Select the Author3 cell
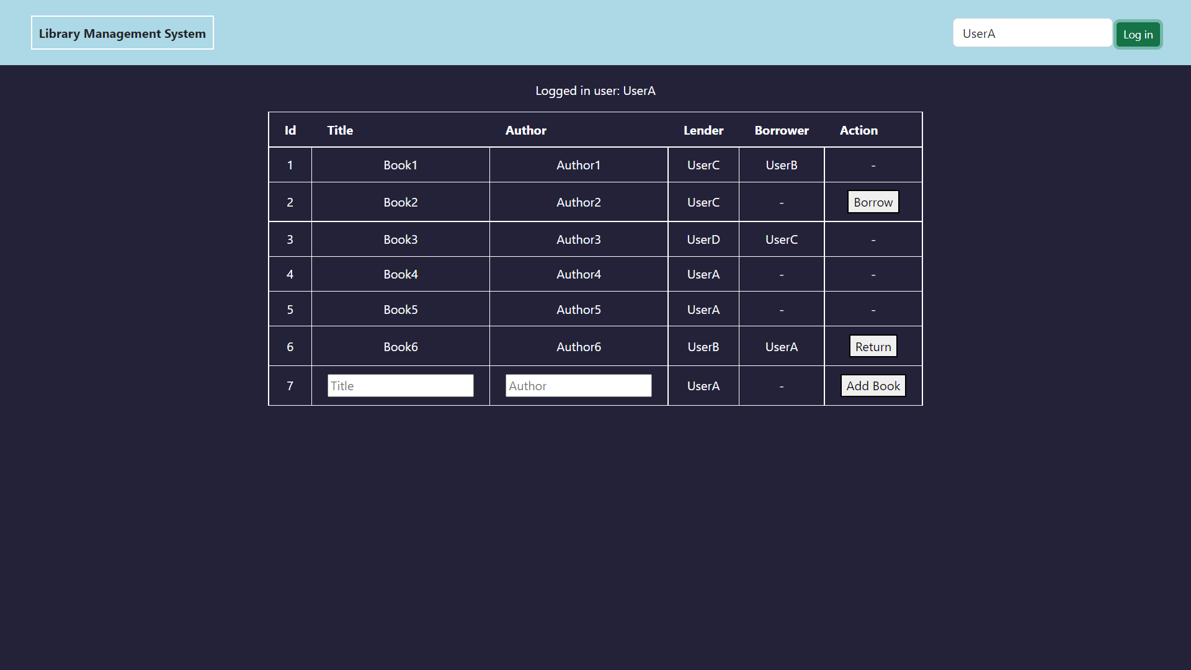1191x670 pixels. 578,239
